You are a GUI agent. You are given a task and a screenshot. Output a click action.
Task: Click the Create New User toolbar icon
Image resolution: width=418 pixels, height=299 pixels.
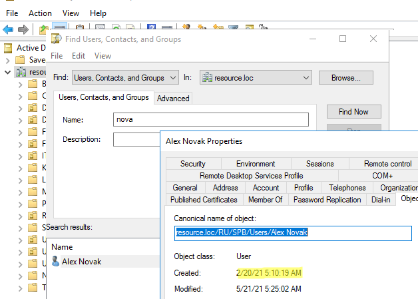click(186, 27)
